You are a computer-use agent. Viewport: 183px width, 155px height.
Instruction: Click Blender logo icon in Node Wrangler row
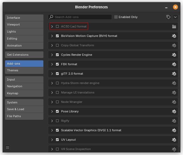click(x=174, y=102)
